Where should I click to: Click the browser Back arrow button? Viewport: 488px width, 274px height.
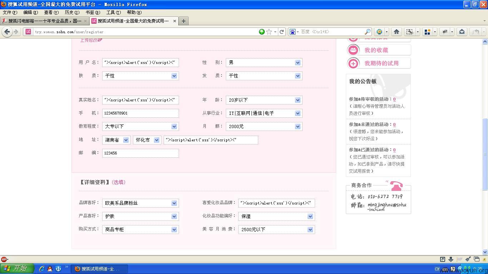[7, 32]
